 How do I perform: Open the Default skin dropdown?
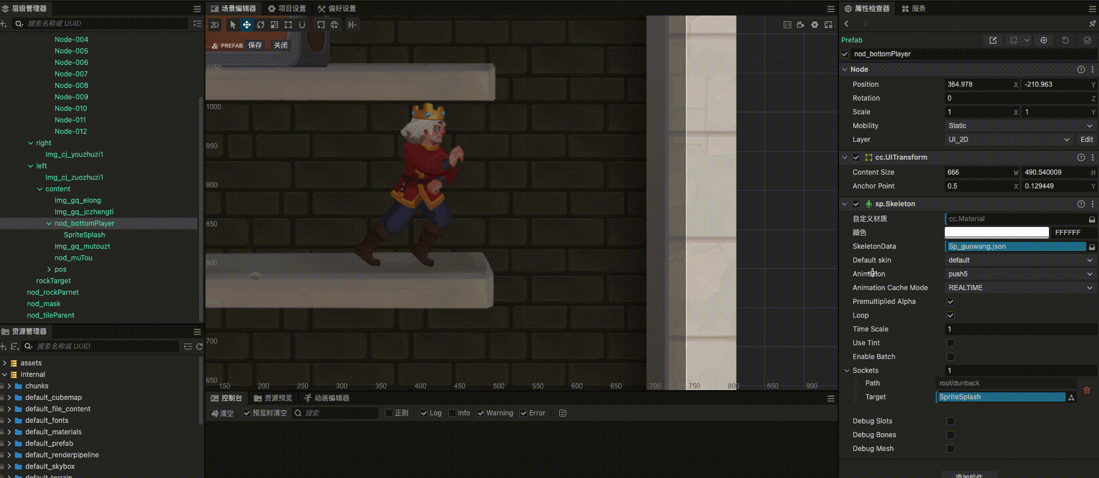click(1020, 260)
